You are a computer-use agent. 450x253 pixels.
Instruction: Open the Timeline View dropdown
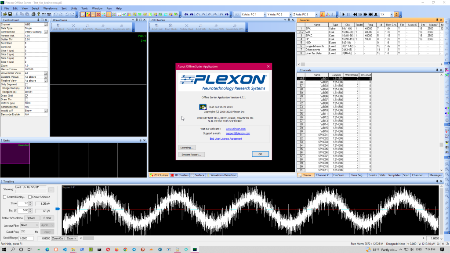46,81
